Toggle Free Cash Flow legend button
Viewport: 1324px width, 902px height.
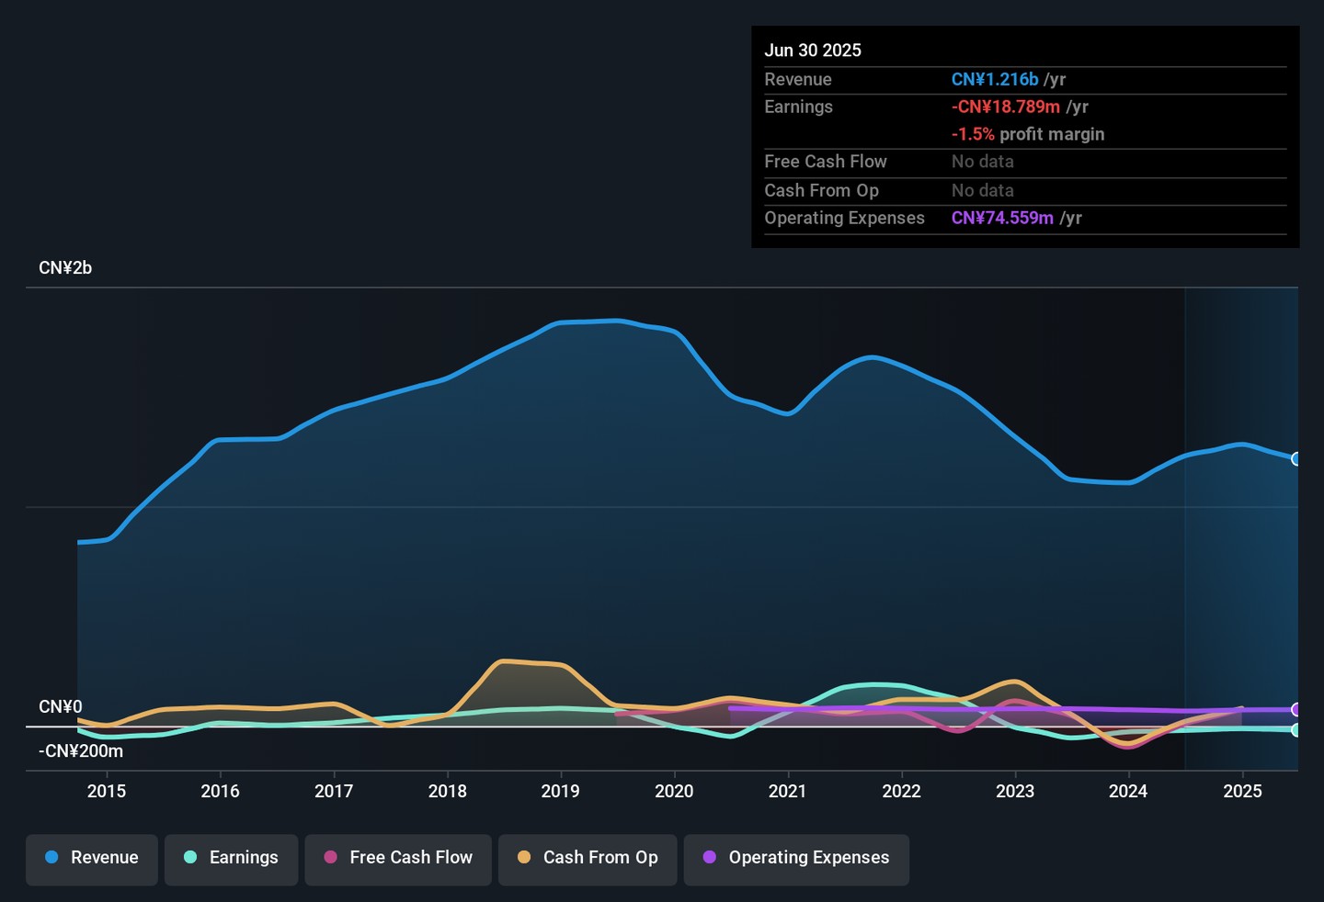(x=398, y=858)
